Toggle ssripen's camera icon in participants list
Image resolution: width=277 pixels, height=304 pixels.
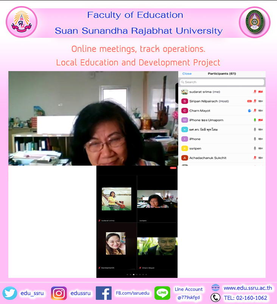coord(260,149)
